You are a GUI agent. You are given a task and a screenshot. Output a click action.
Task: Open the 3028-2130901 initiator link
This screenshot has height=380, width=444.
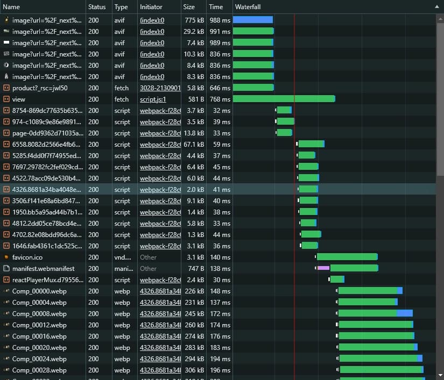160,88
